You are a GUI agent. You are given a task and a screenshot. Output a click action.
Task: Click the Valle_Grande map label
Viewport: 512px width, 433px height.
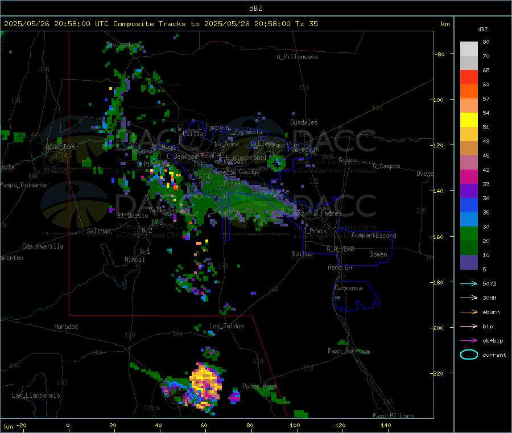[170, 210]
